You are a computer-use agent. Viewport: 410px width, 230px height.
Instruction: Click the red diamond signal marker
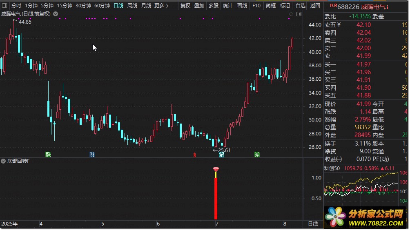tap(216, 169)
